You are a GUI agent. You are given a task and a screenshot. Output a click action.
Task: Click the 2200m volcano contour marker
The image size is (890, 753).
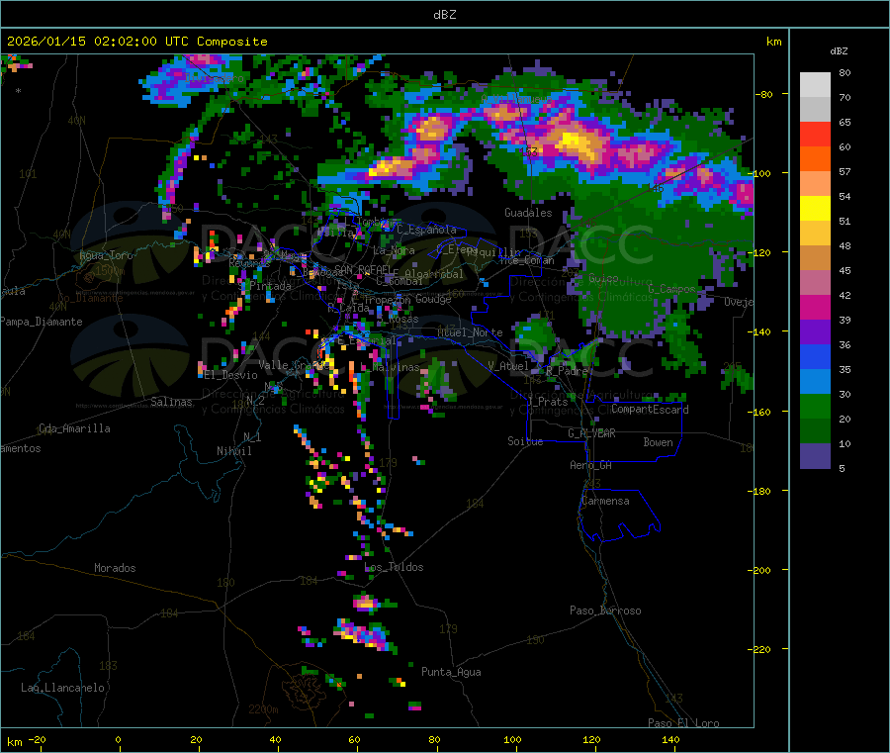(263, 709)
